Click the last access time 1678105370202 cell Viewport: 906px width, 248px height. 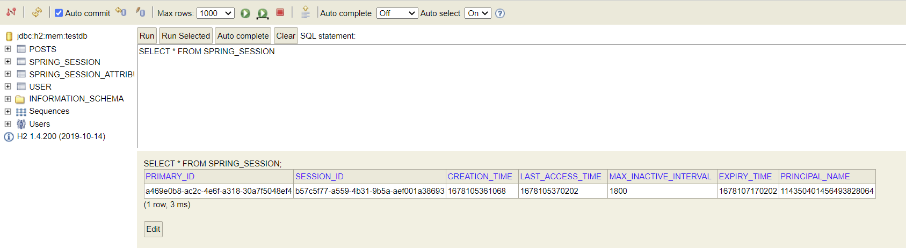[563, 191]
